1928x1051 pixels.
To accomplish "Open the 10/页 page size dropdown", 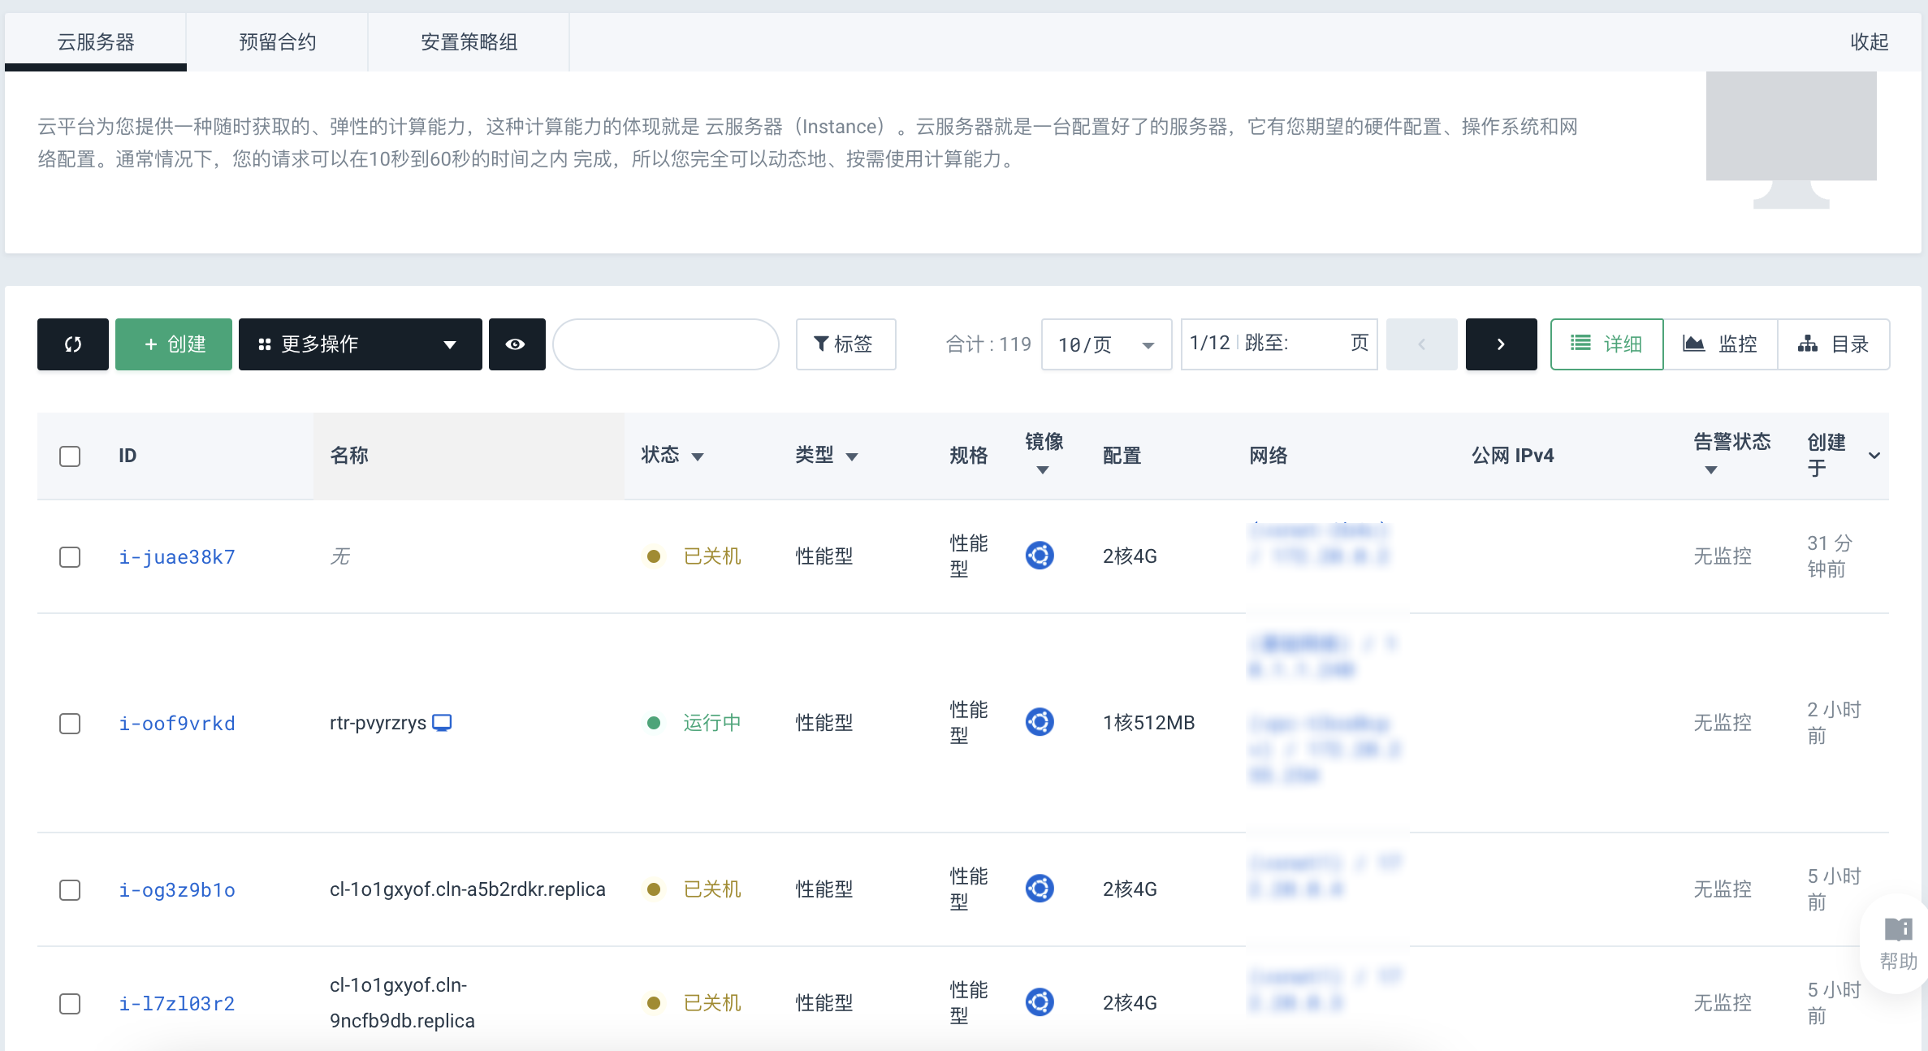I will [x=1106, y=344].
